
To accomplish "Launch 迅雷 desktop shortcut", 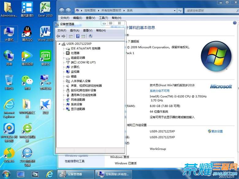I will 45,106.
